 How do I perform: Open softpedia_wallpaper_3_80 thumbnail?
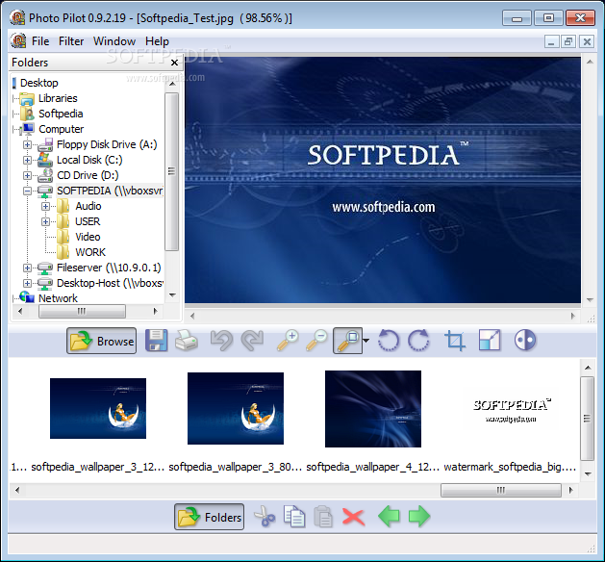[x=236, y=408]
